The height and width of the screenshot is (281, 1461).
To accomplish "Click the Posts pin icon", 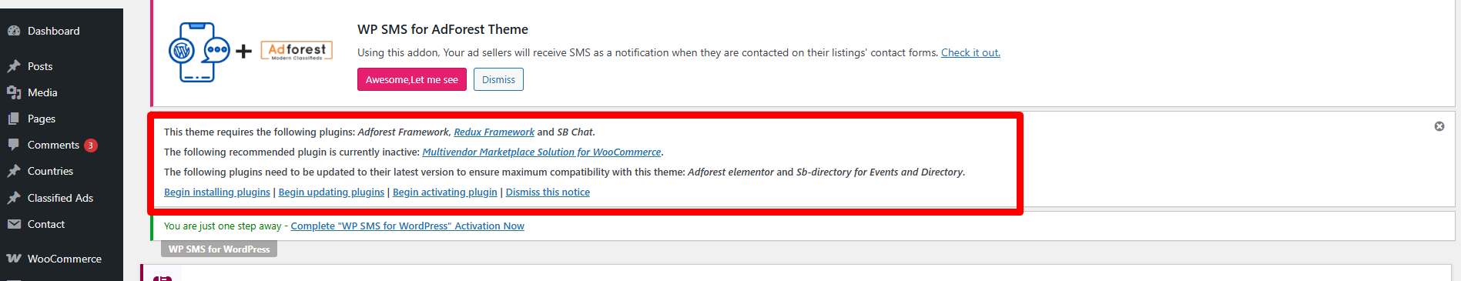I will tap(14, 66).
